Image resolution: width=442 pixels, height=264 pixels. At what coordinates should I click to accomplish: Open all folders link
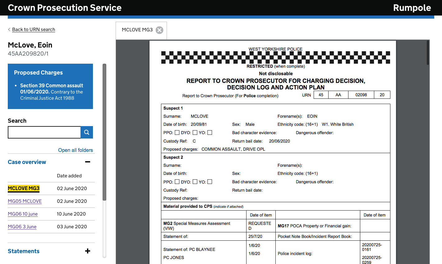click(x=76, y=150)
